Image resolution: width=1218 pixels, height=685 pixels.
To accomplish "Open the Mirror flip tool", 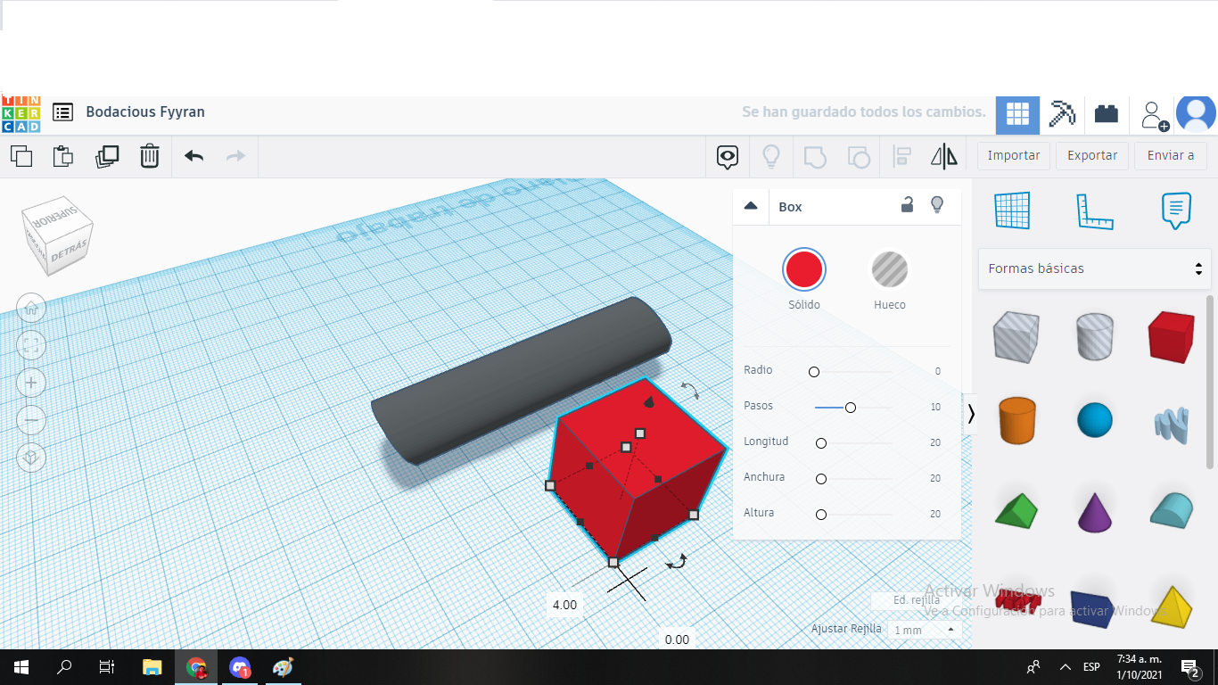I will point(944,157).
